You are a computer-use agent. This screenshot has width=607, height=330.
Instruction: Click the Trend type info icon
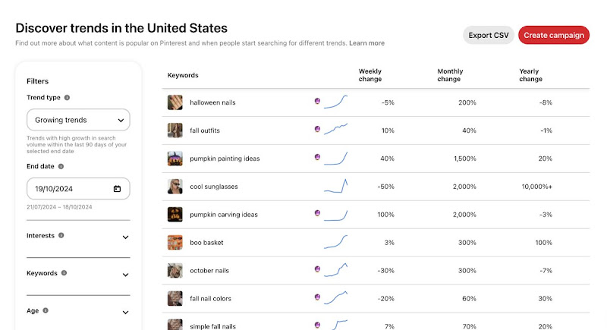click(x=67, y=98)
